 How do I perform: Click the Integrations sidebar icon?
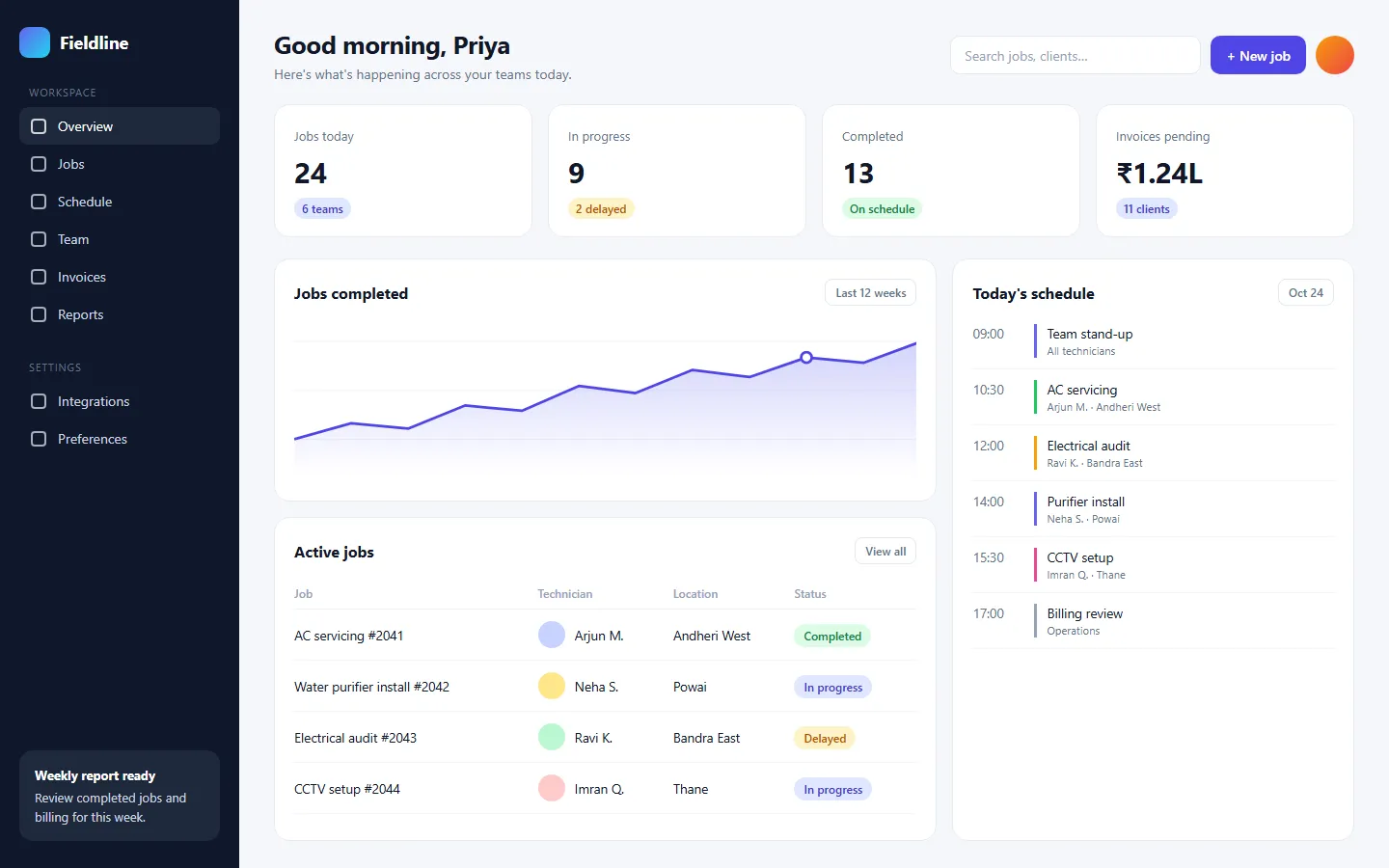tap(39, 401)
